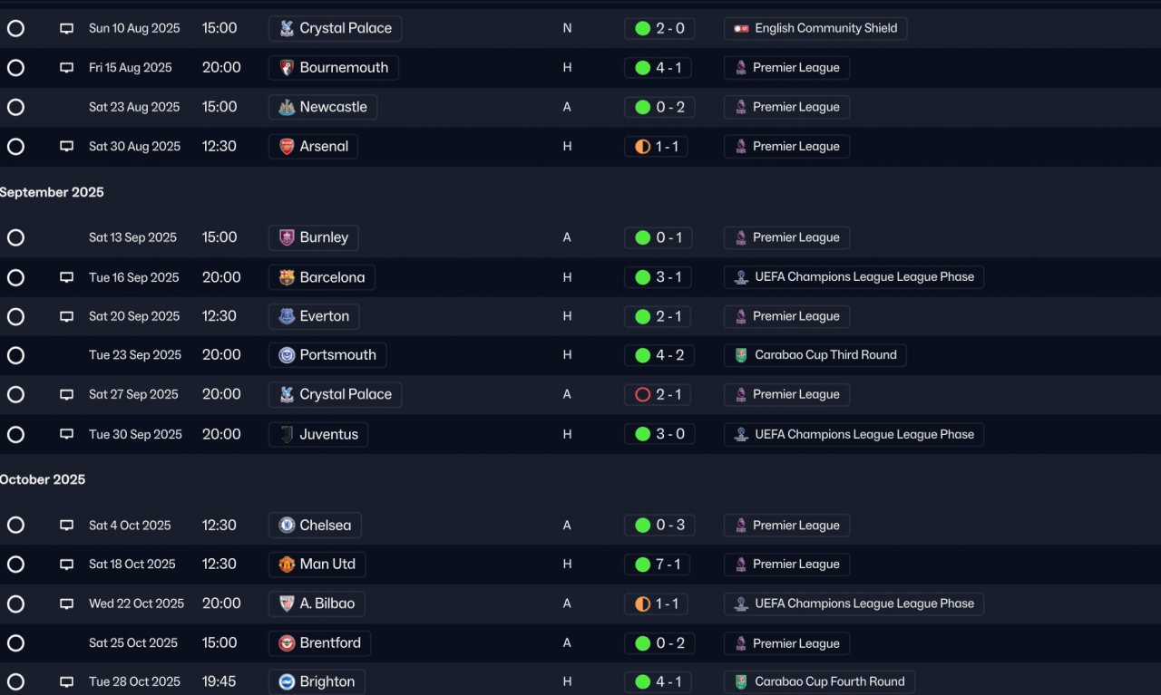The height and width of the screenshot is (695, 1161).
Task: Open the Brentford team button
Action: [319, 643]
